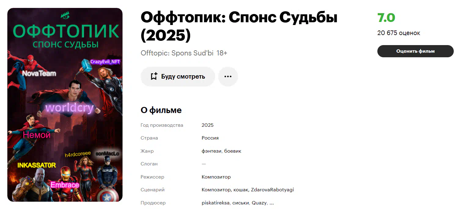Click the green eye logo on poster

pos(65,14)
